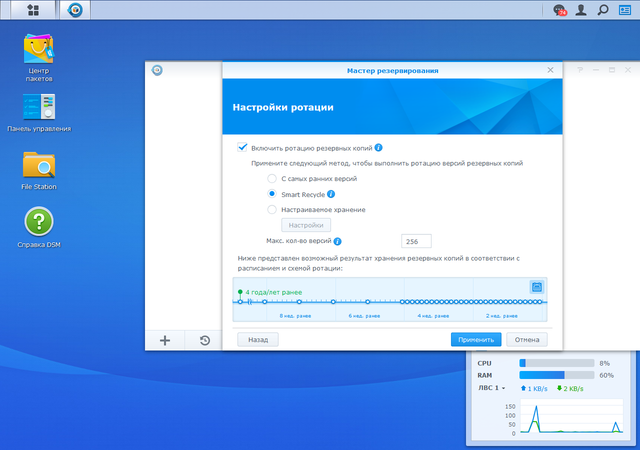
Task: Open the search magnifier icon
Action: [603, 10]
